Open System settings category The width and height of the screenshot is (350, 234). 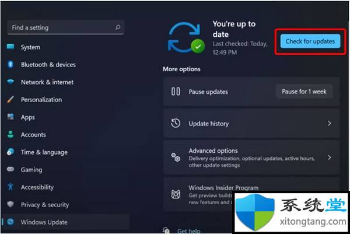pos(30,47)
